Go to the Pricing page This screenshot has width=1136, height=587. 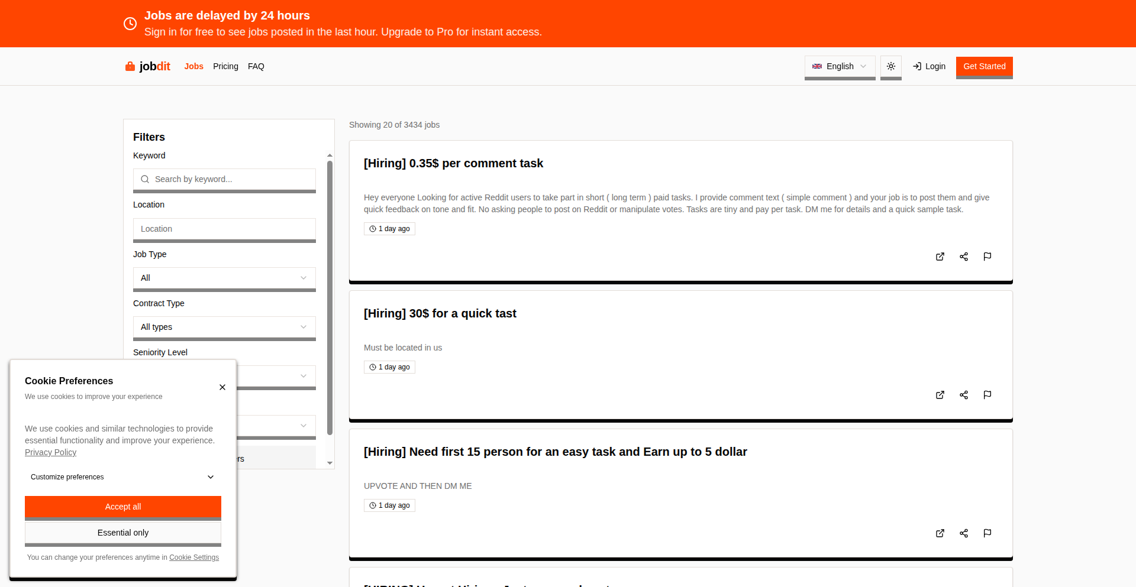coord(225,66)
